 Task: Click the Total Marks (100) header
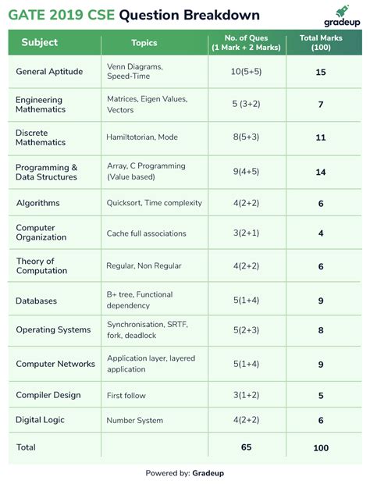[x=321, y=43]
